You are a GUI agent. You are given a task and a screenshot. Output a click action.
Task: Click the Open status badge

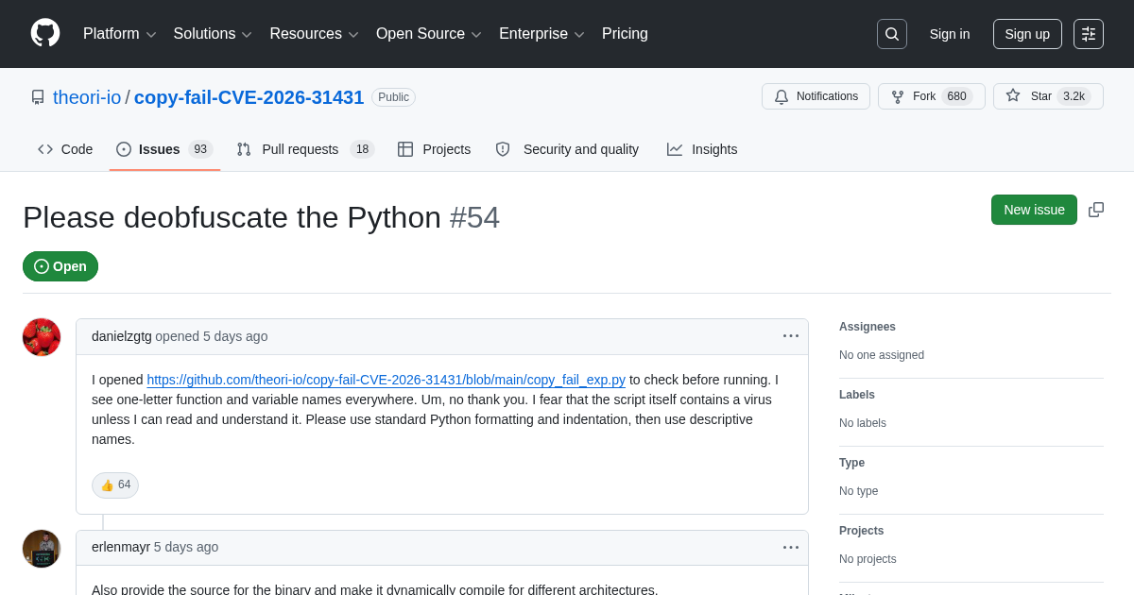pos(60,266)
